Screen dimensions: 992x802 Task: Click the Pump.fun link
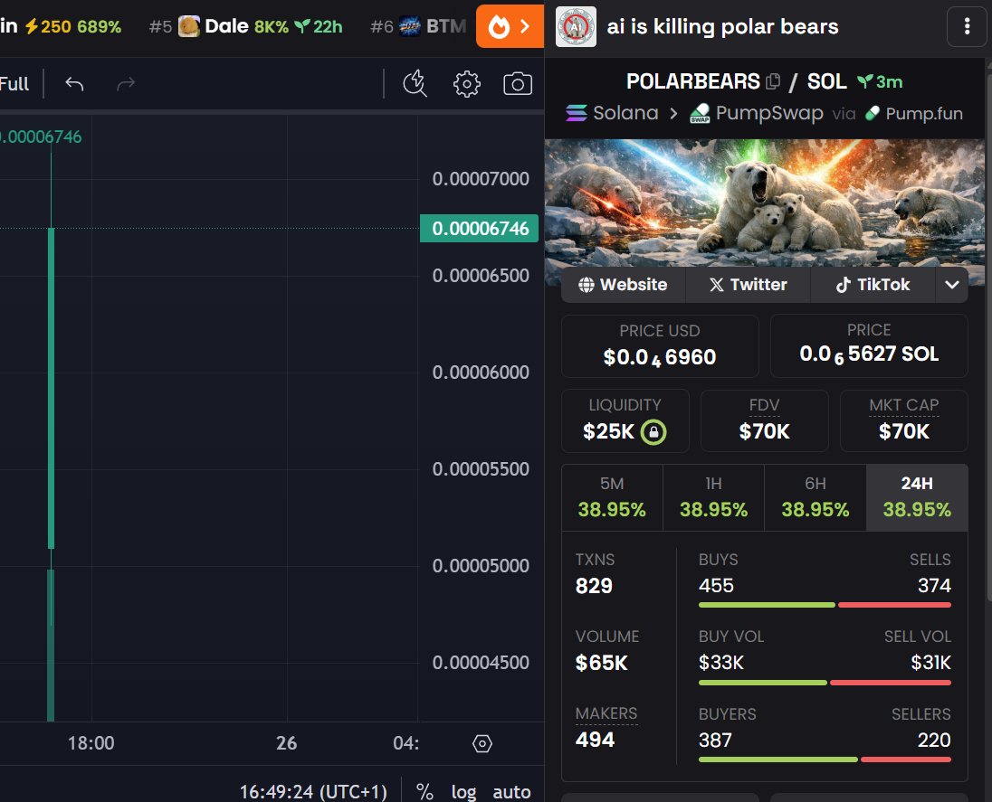914,113
